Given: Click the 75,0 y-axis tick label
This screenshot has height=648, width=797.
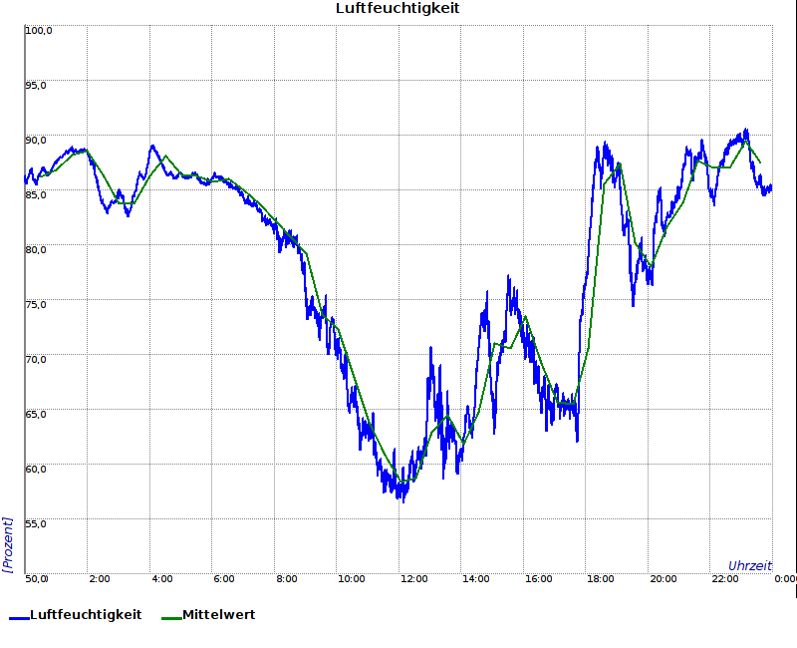Looking at the screenshot, I should point(37,304).
